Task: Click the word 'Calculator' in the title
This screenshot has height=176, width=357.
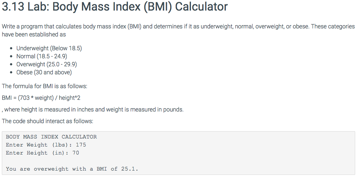Action: [201, 7]
